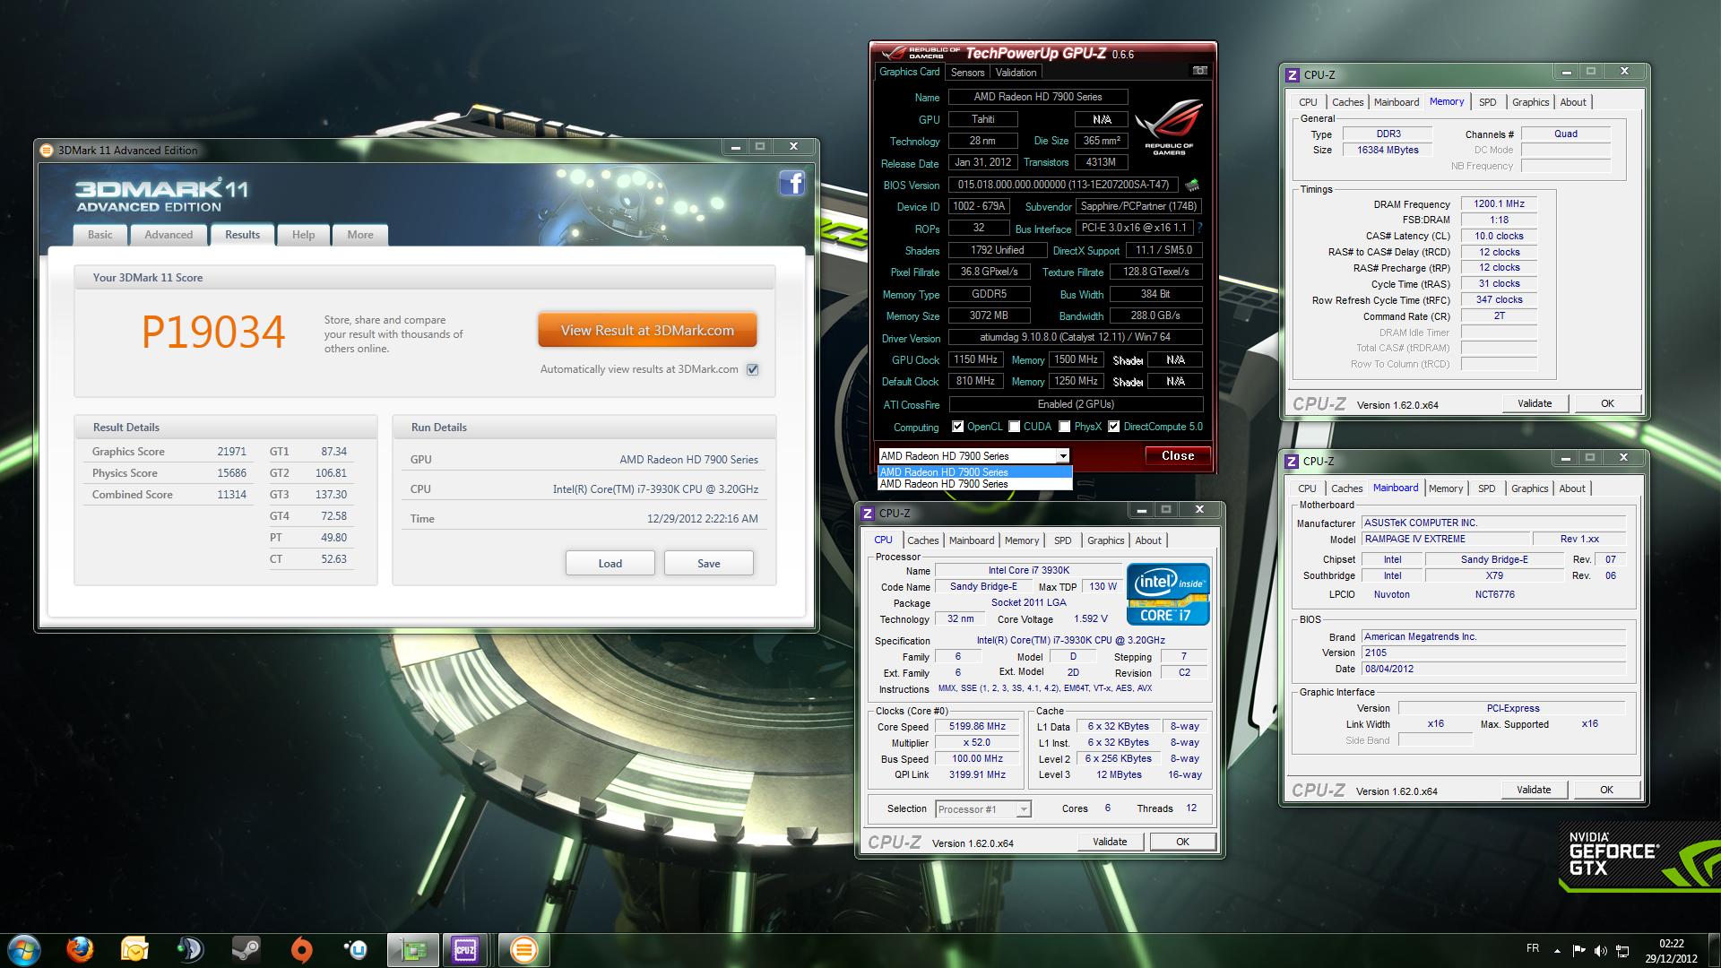This screenshot has height=968, width=1721.
Task: Switch to the Advanced tab in 3DMark
Action: point(169,235)
